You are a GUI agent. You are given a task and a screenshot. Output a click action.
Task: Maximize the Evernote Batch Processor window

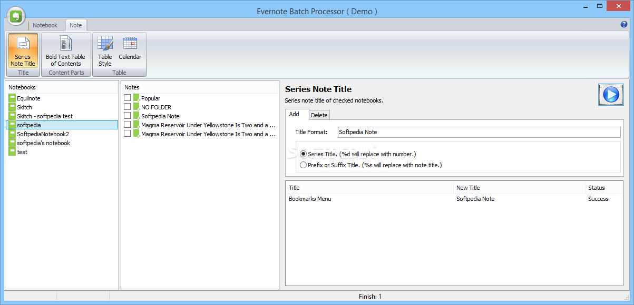pos(600,6)
